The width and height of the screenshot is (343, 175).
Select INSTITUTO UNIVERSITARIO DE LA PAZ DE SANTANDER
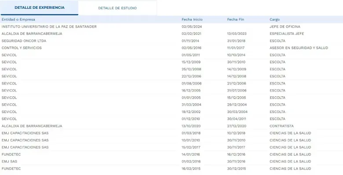point(49,27)
